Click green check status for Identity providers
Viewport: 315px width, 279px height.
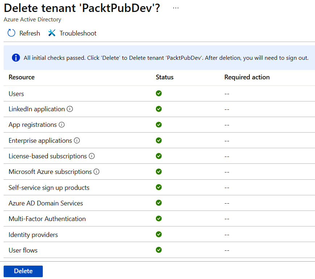pos(159,234)
